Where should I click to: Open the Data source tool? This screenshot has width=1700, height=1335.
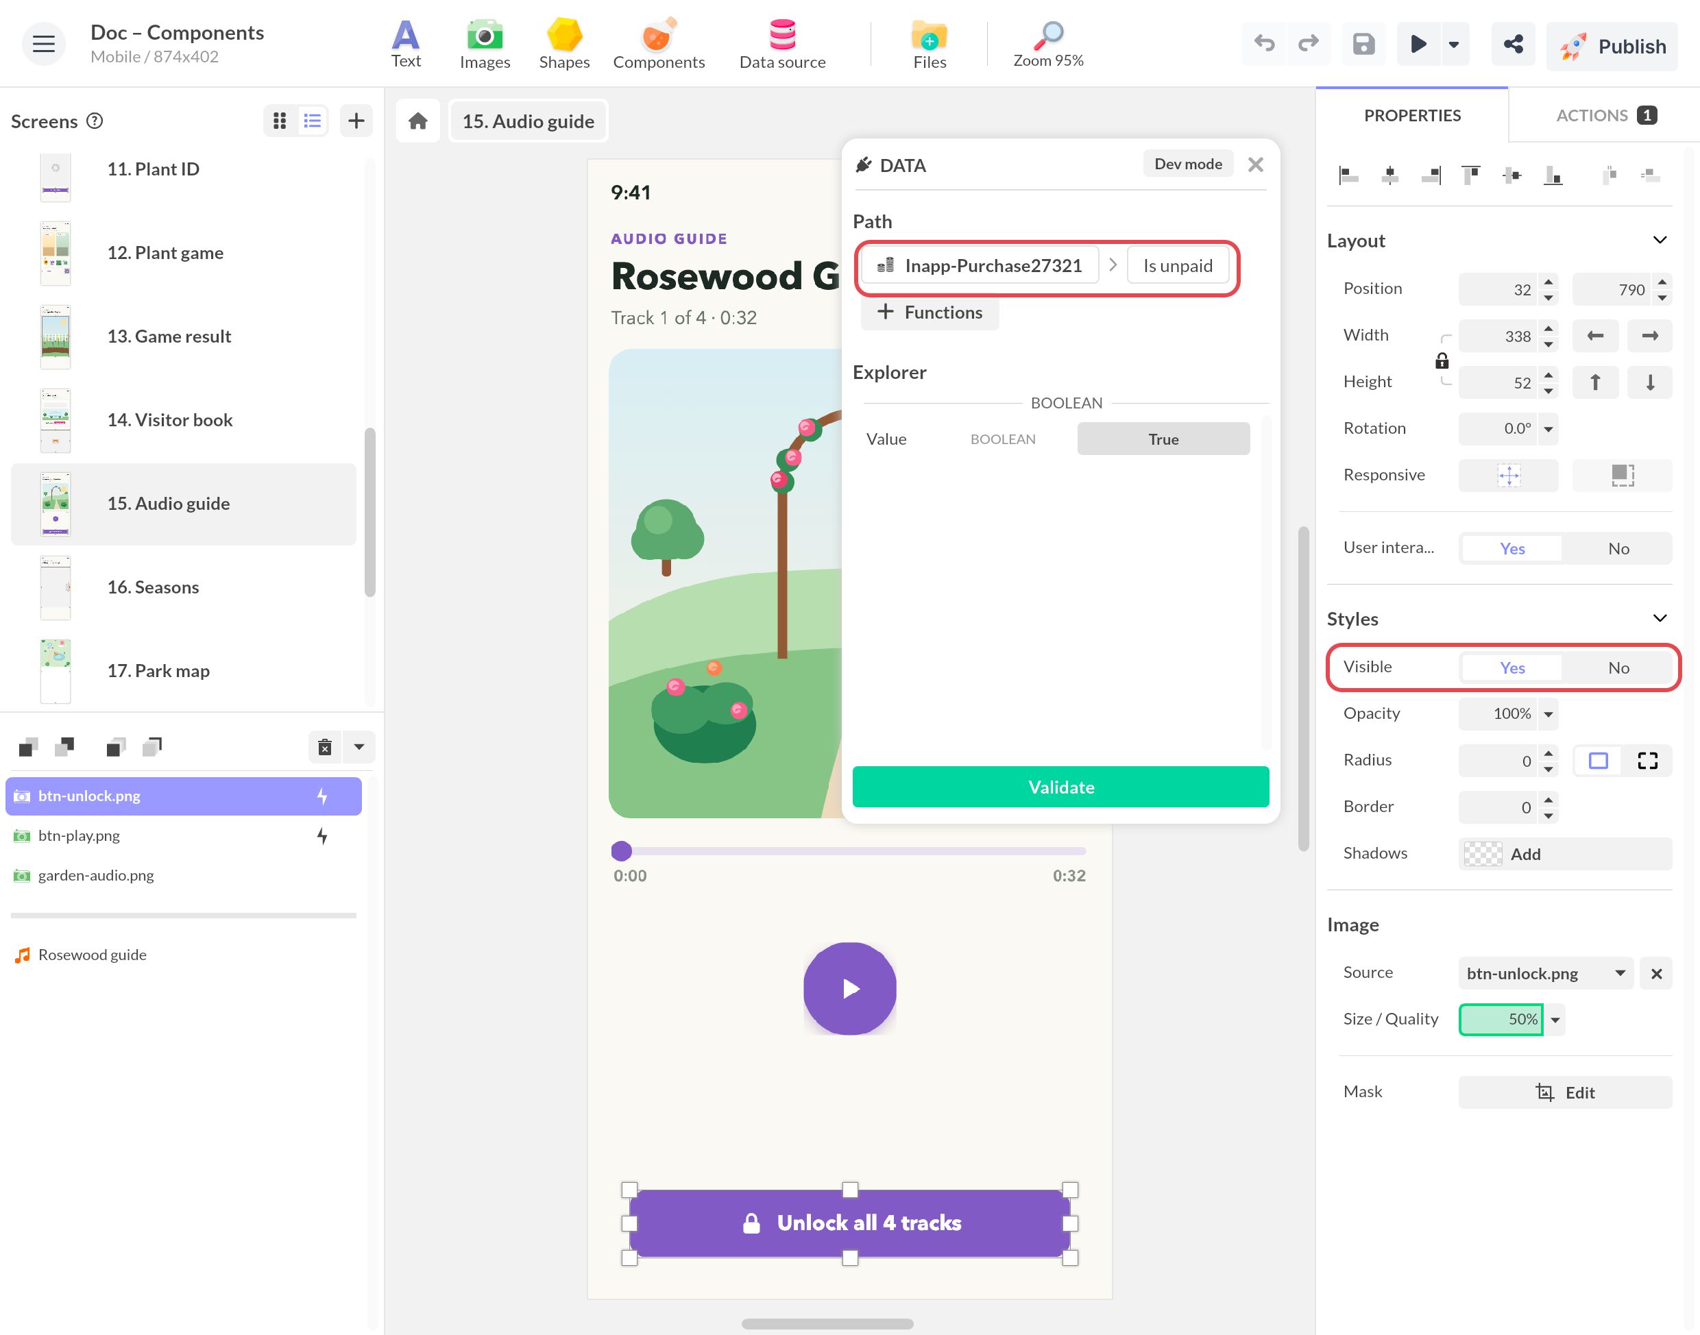pos(782,44)
